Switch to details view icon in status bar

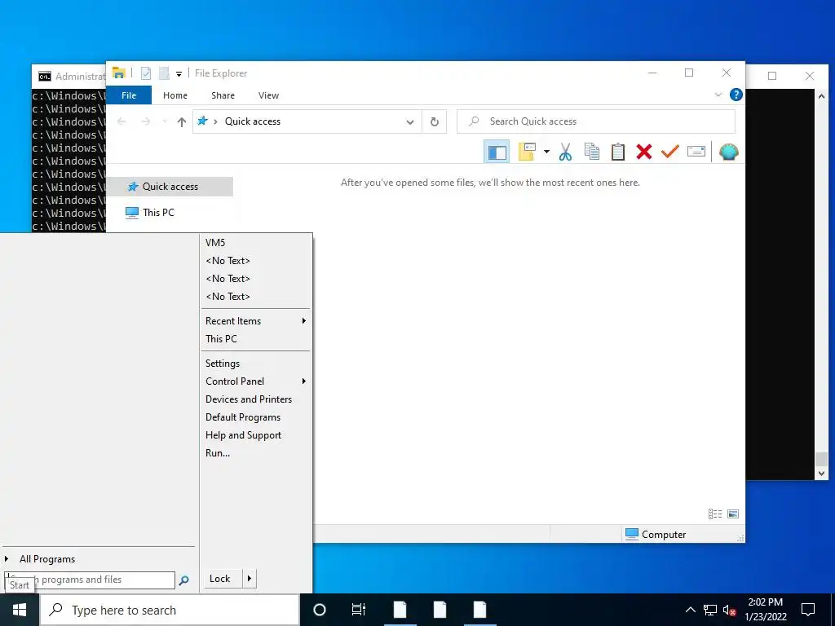click(x=715, y=514)
